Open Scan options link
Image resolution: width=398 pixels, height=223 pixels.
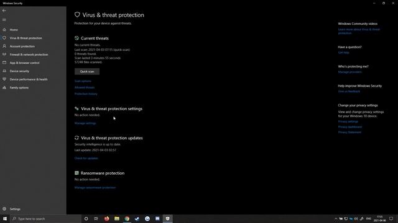tap(83, 81)
